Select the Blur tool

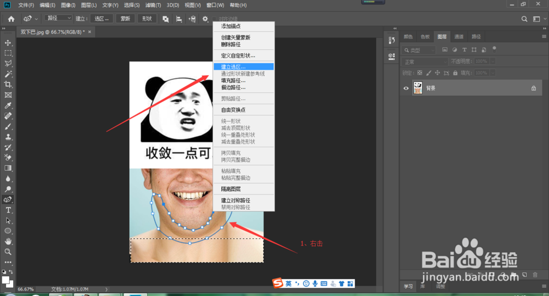(x=8, y=178)
